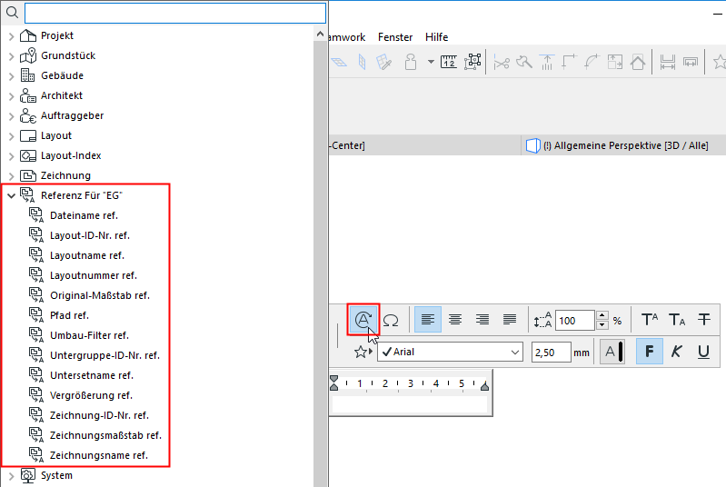The image size is (726, 487).
Task: Click the magnifier search icon
Action: coord(13,13)
